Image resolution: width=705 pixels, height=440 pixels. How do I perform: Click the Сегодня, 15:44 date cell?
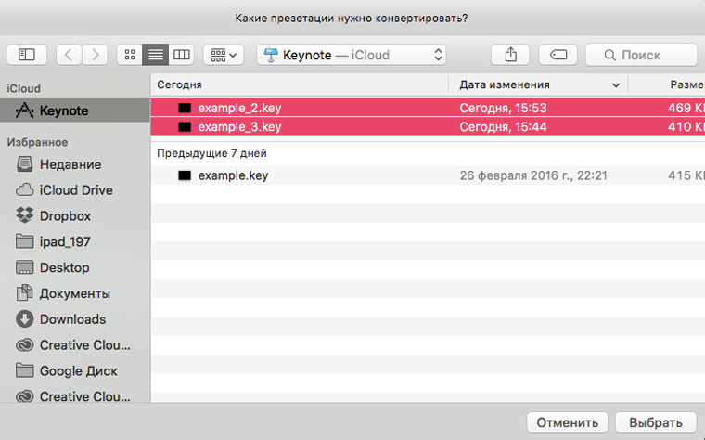click(503, 127)
